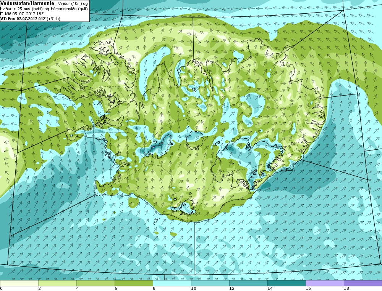
Task: Click the legend scale label 16
Action: [308, 289]
